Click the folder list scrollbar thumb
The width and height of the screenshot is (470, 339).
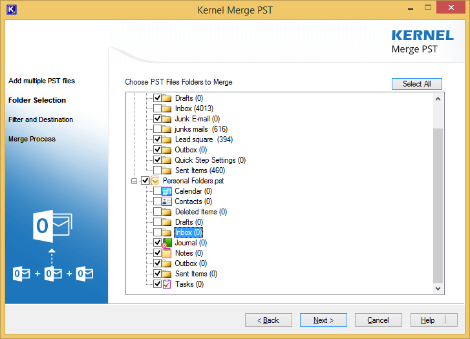point(438,205)
